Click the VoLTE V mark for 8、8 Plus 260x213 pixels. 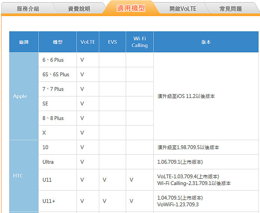click(82, 118)
